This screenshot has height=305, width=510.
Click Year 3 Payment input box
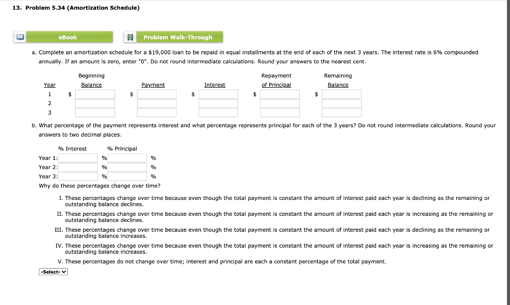(156, 112)
